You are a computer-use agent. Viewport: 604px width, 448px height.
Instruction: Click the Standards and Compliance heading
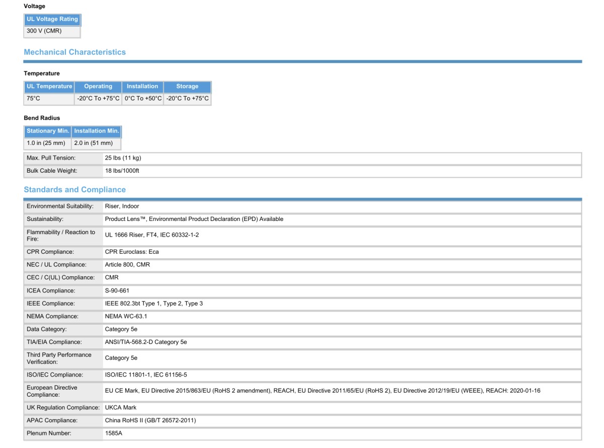click(74, 190)
